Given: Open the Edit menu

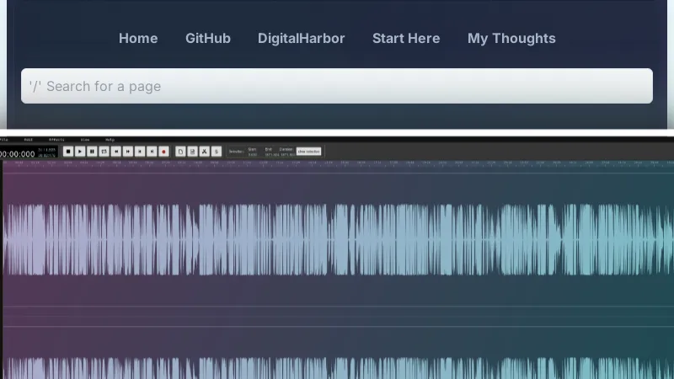Looking at the screenshot, I should 29,139.
